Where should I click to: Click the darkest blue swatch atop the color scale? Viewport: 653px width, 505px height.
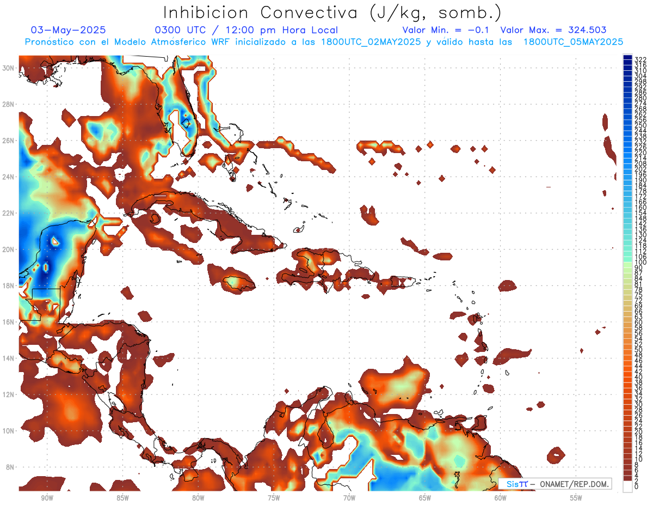point(628,58)
